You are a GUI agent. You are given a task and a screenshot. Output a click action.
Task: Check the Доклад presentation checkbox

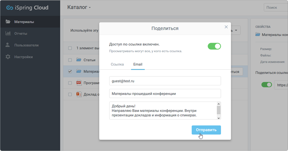pyautogui.click(x=70, y=94)
